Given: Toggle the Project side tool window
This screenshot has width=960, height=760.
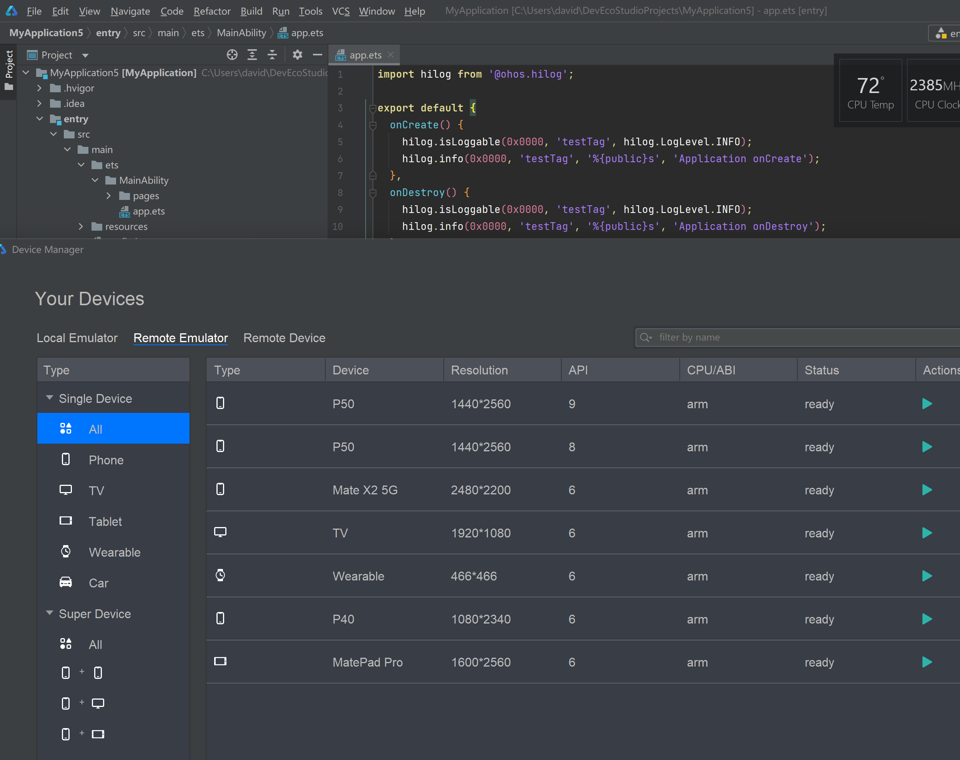Looking at the screenshot, I should (9, 71).
